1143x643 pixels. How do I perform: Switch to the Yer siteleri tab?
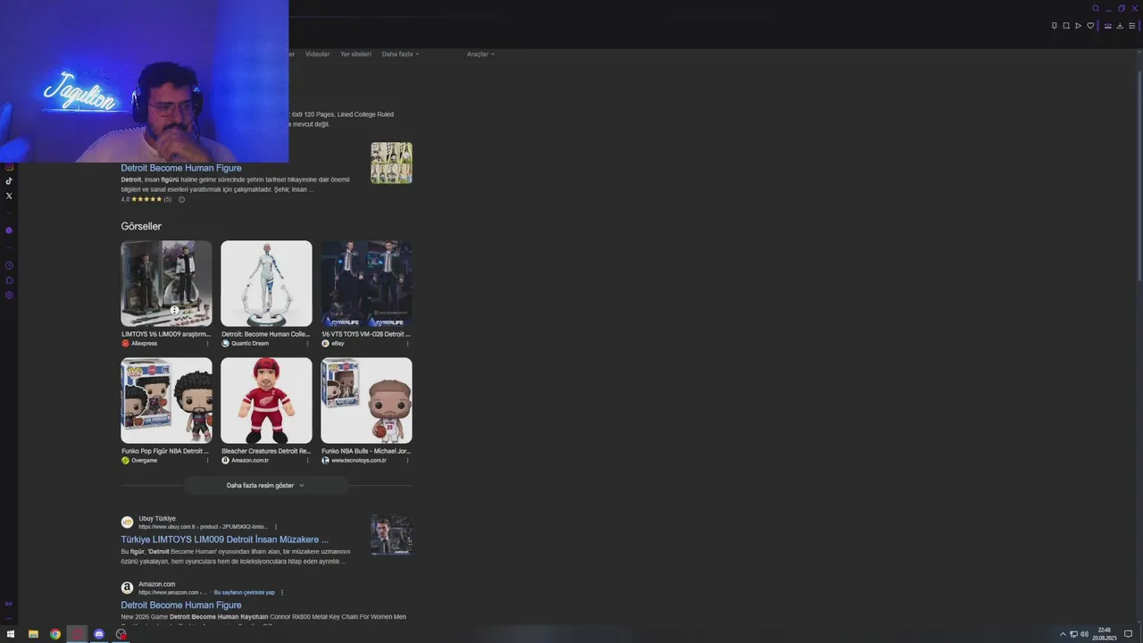click(x=355, y=54)
